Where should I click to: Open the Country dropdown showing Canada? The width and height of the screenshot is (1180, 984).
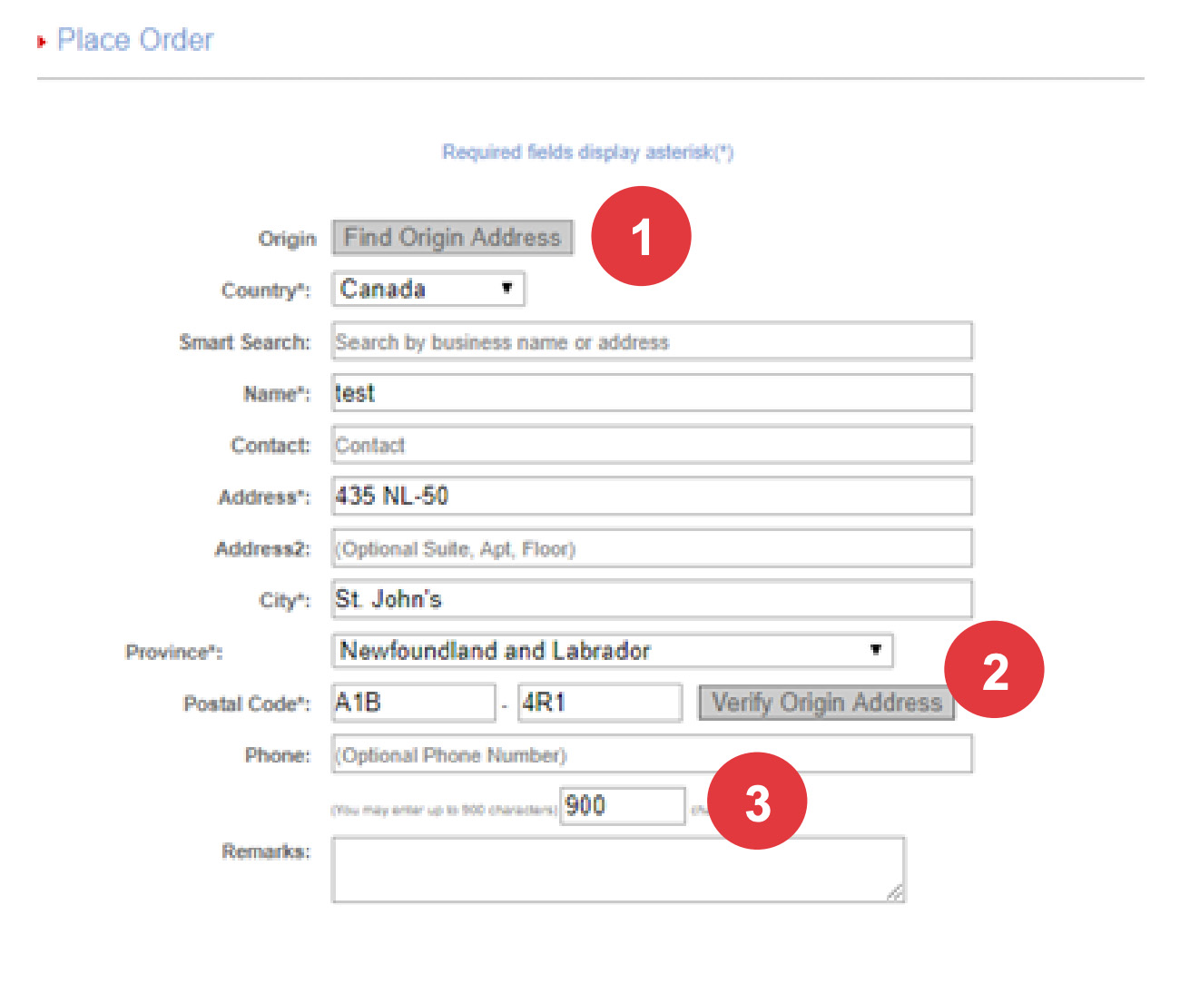(x=428, y=290)
